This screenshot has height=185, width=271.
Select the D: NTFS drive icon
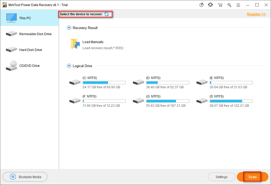138,82
